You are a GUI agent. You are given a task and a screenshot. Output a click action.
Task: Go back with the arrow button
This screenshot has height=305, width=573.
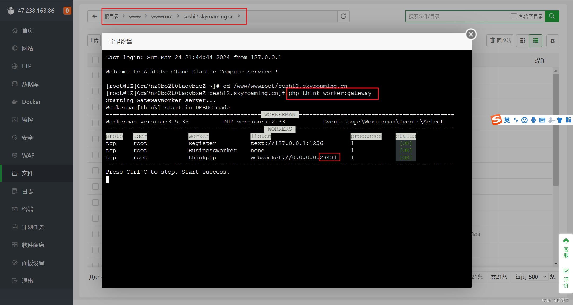pos(94,16)
